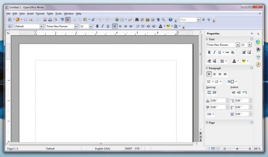Screen dimensions: 268x157
Task: Click the Cut scissors icon
Action: pyautogui.click(x=75, y=20)
